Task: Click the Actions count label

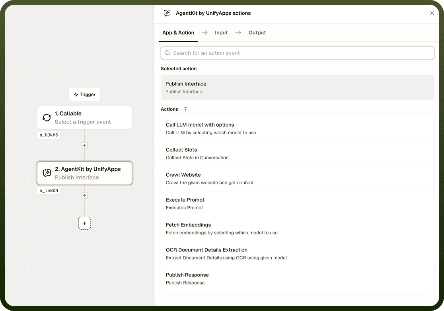Action: pos(173,109)
